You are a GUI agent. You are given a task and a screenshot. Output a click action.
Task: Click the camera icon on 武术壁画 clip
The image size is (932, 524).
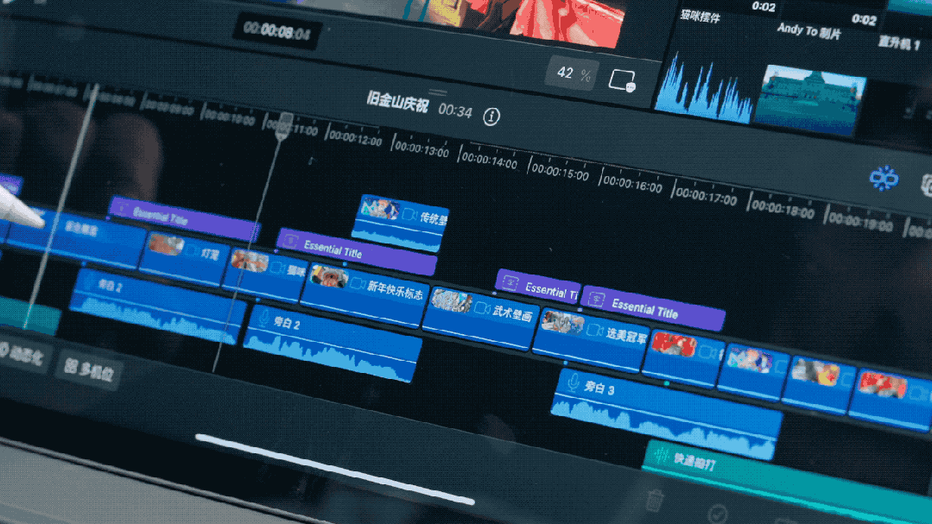pyautogui.click(x=483, y=308)
